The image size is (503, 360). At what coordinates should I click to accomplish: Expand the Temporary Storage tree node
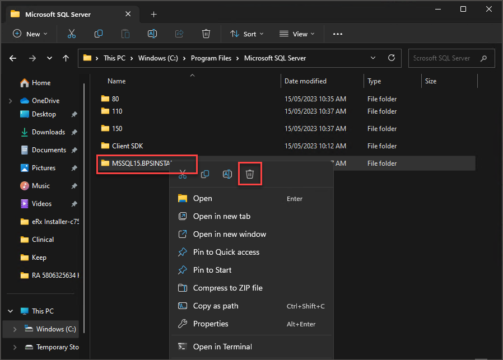pos(15,347)
